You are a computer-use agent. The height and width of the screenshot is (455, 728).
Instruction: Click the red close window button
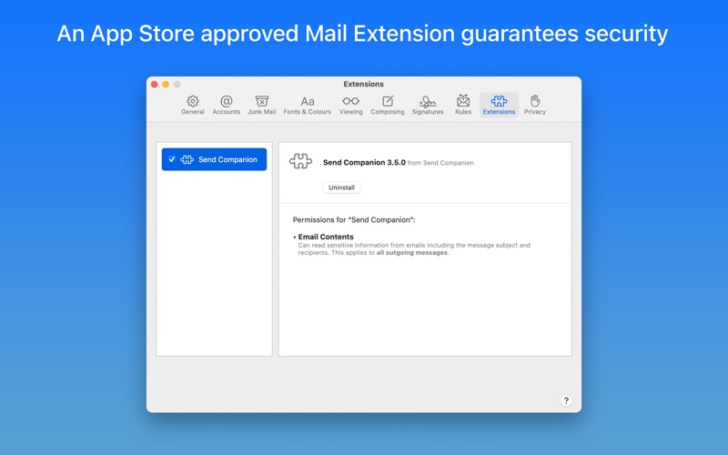coord(154,85)
